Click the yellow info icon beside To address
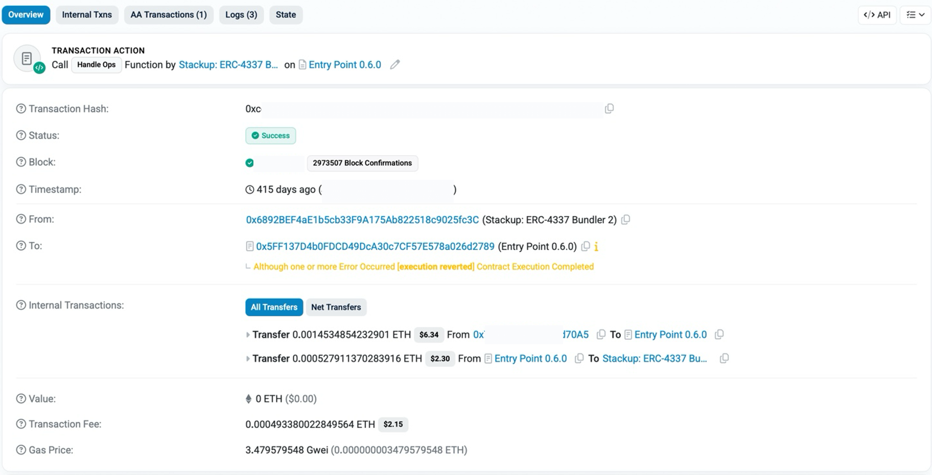The width and height of the screenshot is (932, 475). point(596,247)
